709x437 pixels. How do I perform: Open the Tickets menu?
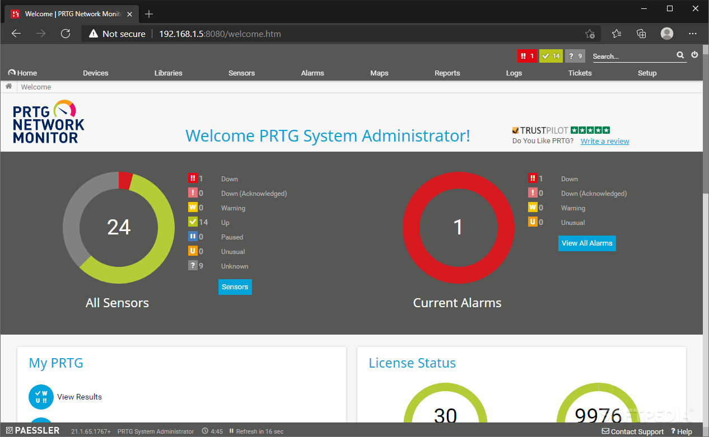(580, 73)
